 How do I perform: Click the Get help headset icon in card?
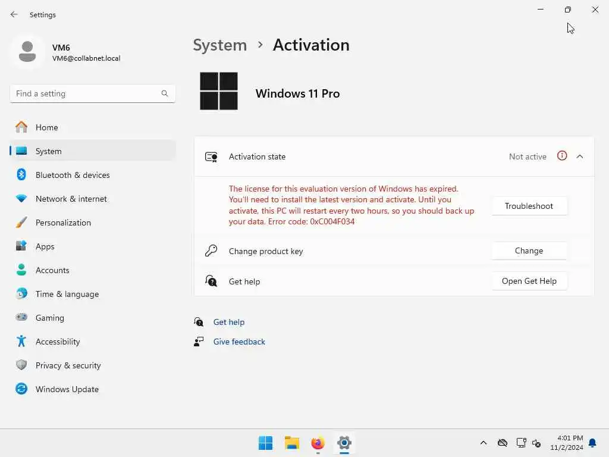211,281
